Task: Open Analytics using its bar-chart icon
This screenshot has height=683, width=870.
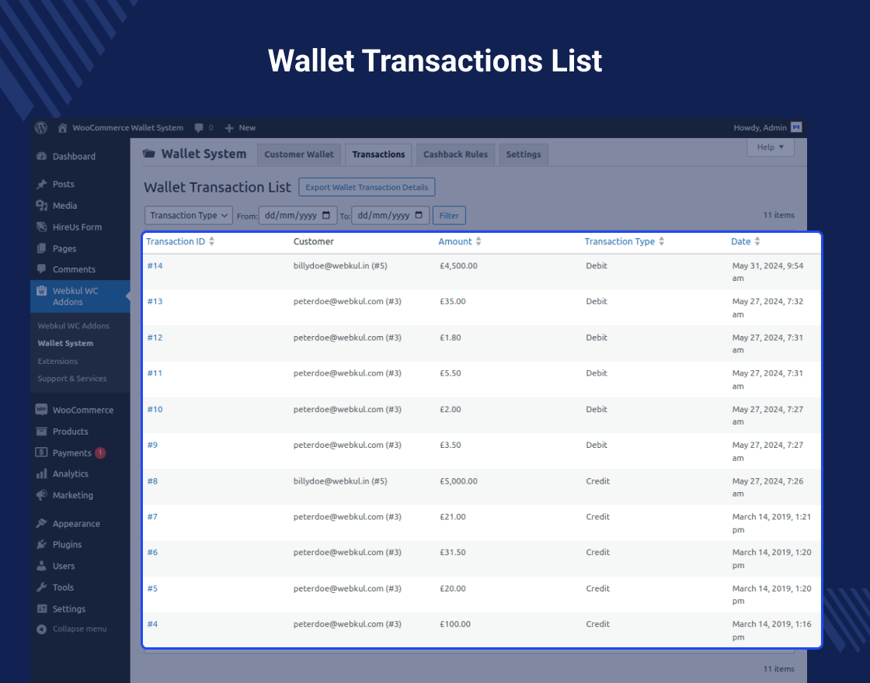Action: tap(40, 473)
